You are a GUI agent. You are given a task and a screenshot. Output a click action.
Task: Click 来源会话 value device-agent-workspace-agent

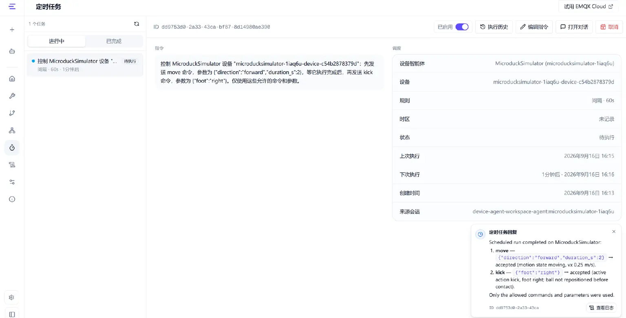click(x=543, y=211)
